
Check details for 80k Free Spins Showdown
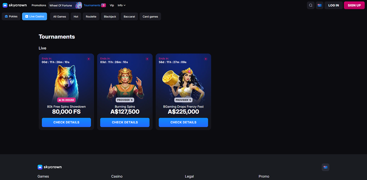66,122
